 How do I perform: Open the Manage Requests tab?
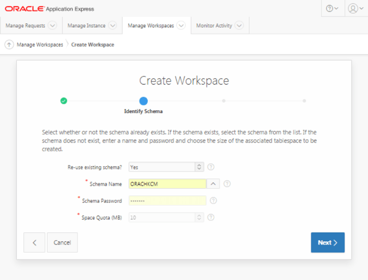point(25,25)
